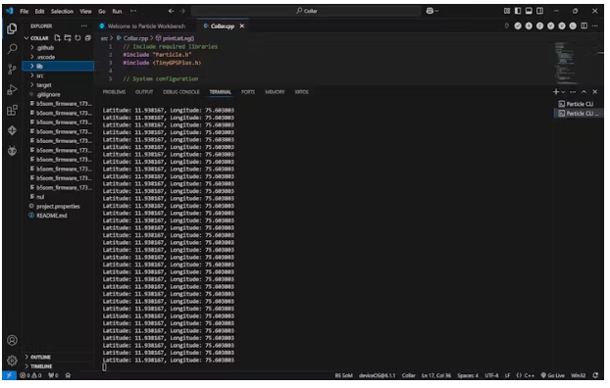Toggle the bottom panel layout button
Image resolution: width=610 pixels, height=388 pixels.
click(x=529, y=11)
